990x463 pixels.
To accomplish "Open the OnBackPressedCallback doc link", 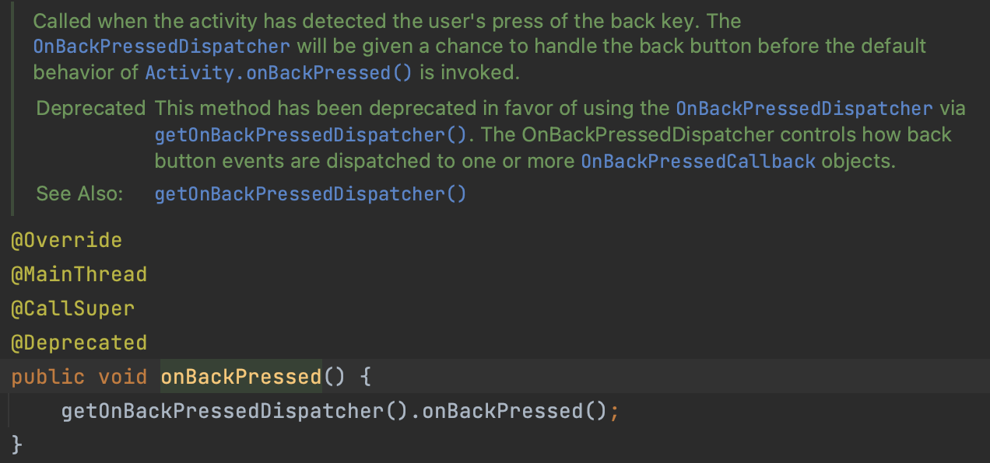I will [x=698, y=161].
